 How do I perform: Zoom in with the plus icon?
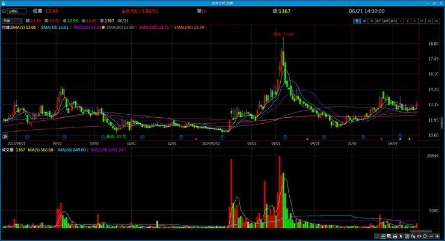point(437,236)
